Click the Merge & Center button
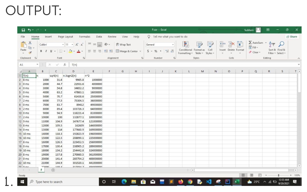307x192 pixels. (x=129, y=51)
